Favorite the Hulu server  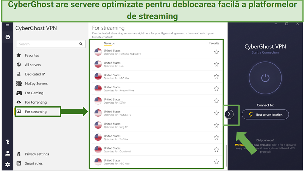[216, 64]
